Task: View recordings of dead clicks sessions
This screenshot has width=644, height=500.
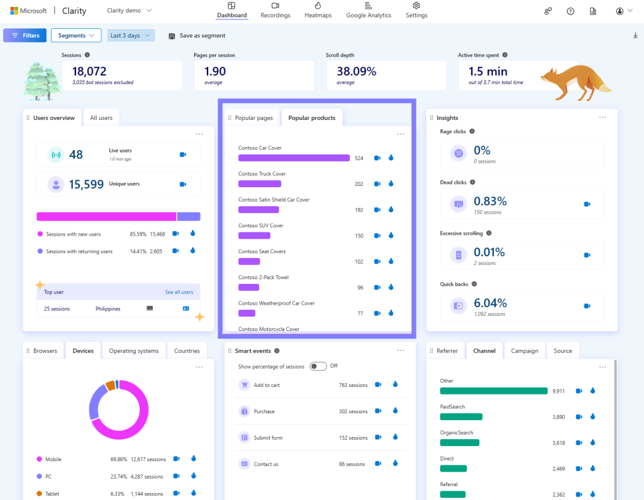Action: point(587,204)
